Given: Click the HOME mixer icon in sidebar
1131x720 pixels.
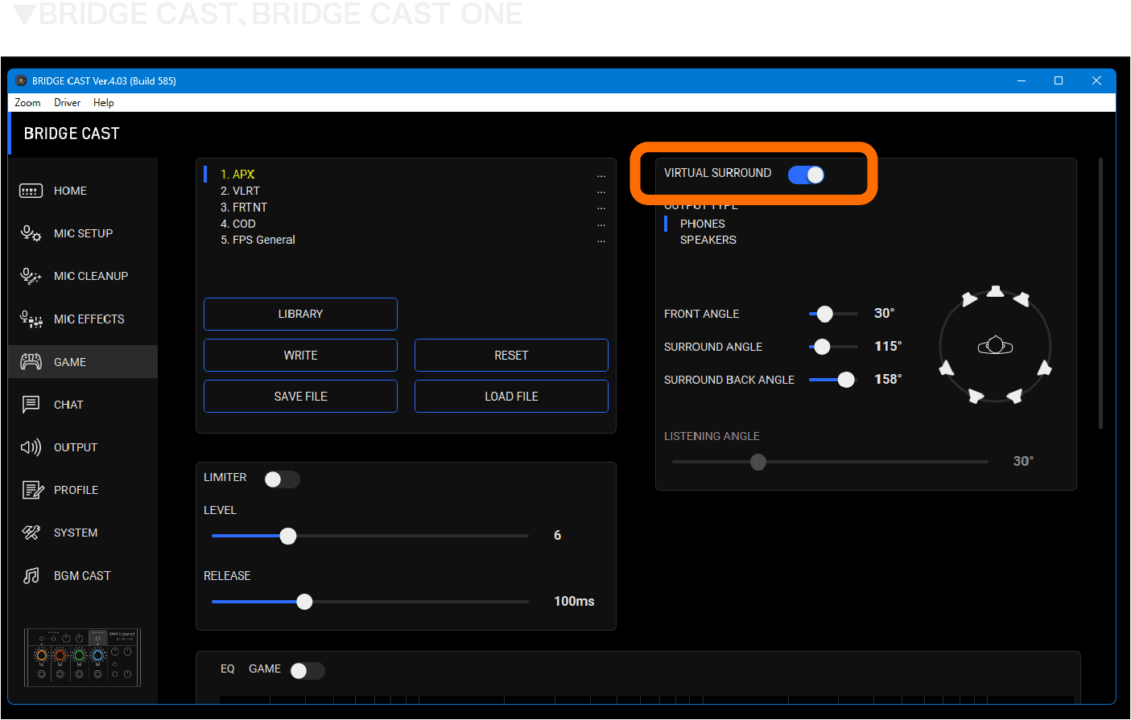Looking at the screenshot, I should pyautogui.click(x=31, y=191).
